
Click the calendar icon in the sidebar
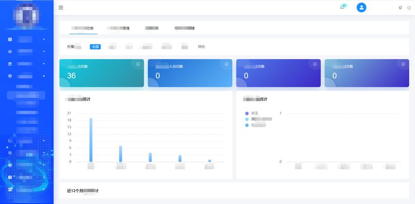pyautogui.click(x=10, y=64)
